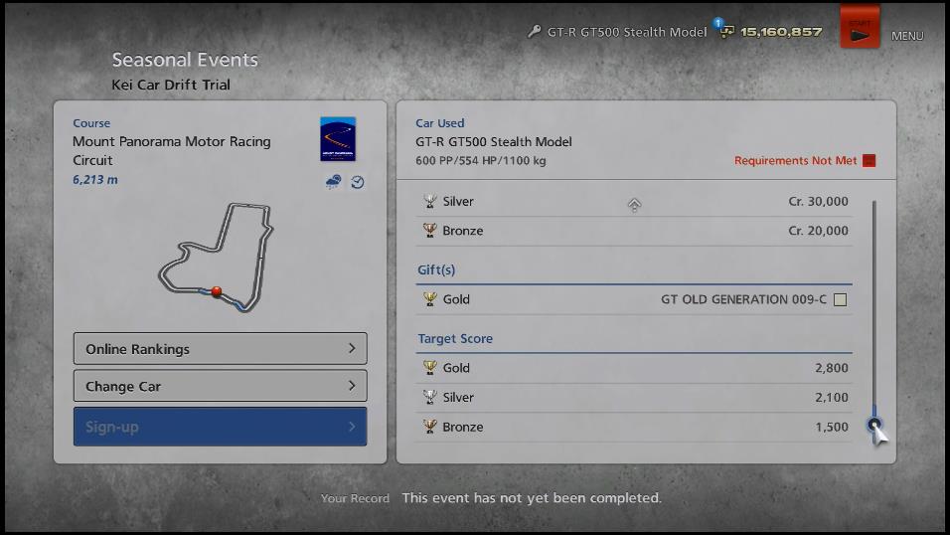This screenshot has height=535, width=950.
Task: Click the current car name in top bar
Action: pos(627,32)
